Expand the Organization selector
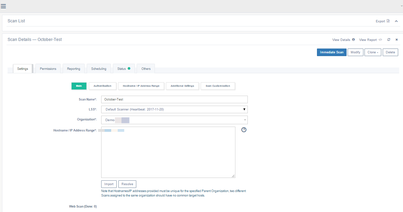 [174, 120]
